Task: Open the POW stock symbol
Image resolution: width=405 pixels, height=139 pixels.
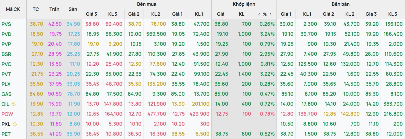Action: [x=7, y=114]
